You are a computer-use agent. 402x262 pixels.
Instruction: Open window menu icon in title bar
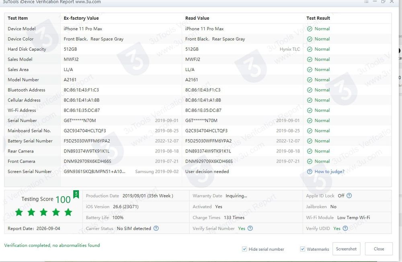click(366, 2)
